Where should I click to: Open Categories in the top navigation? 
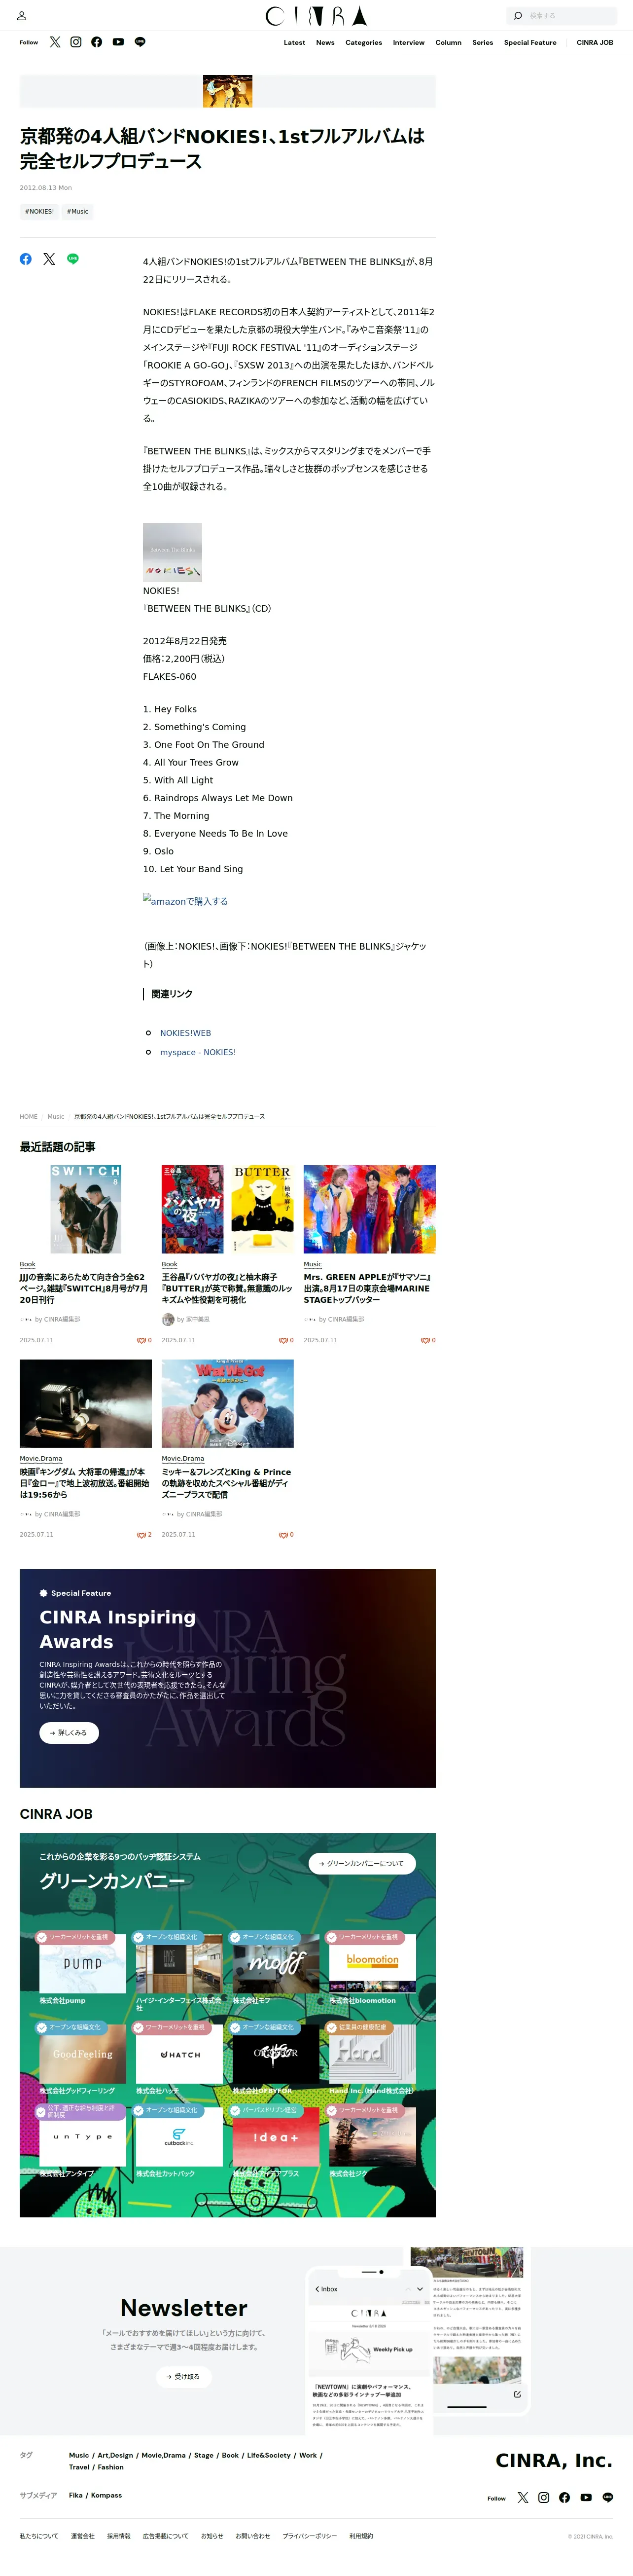(364, 43)
